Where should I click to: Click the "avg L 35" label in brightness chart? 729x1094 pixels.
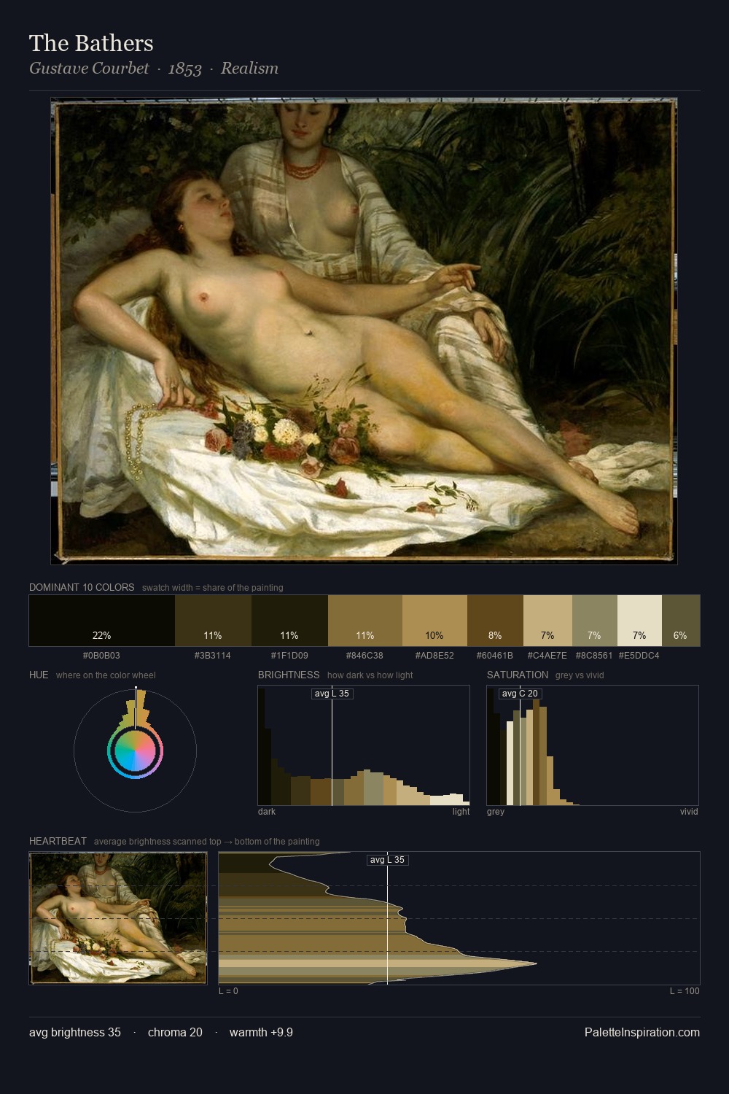click(x=332, y=694)
